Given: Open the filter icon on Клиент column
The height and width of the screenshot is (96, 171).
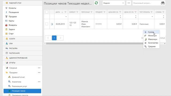Looking at the screenshot, I should pos(77,12).
